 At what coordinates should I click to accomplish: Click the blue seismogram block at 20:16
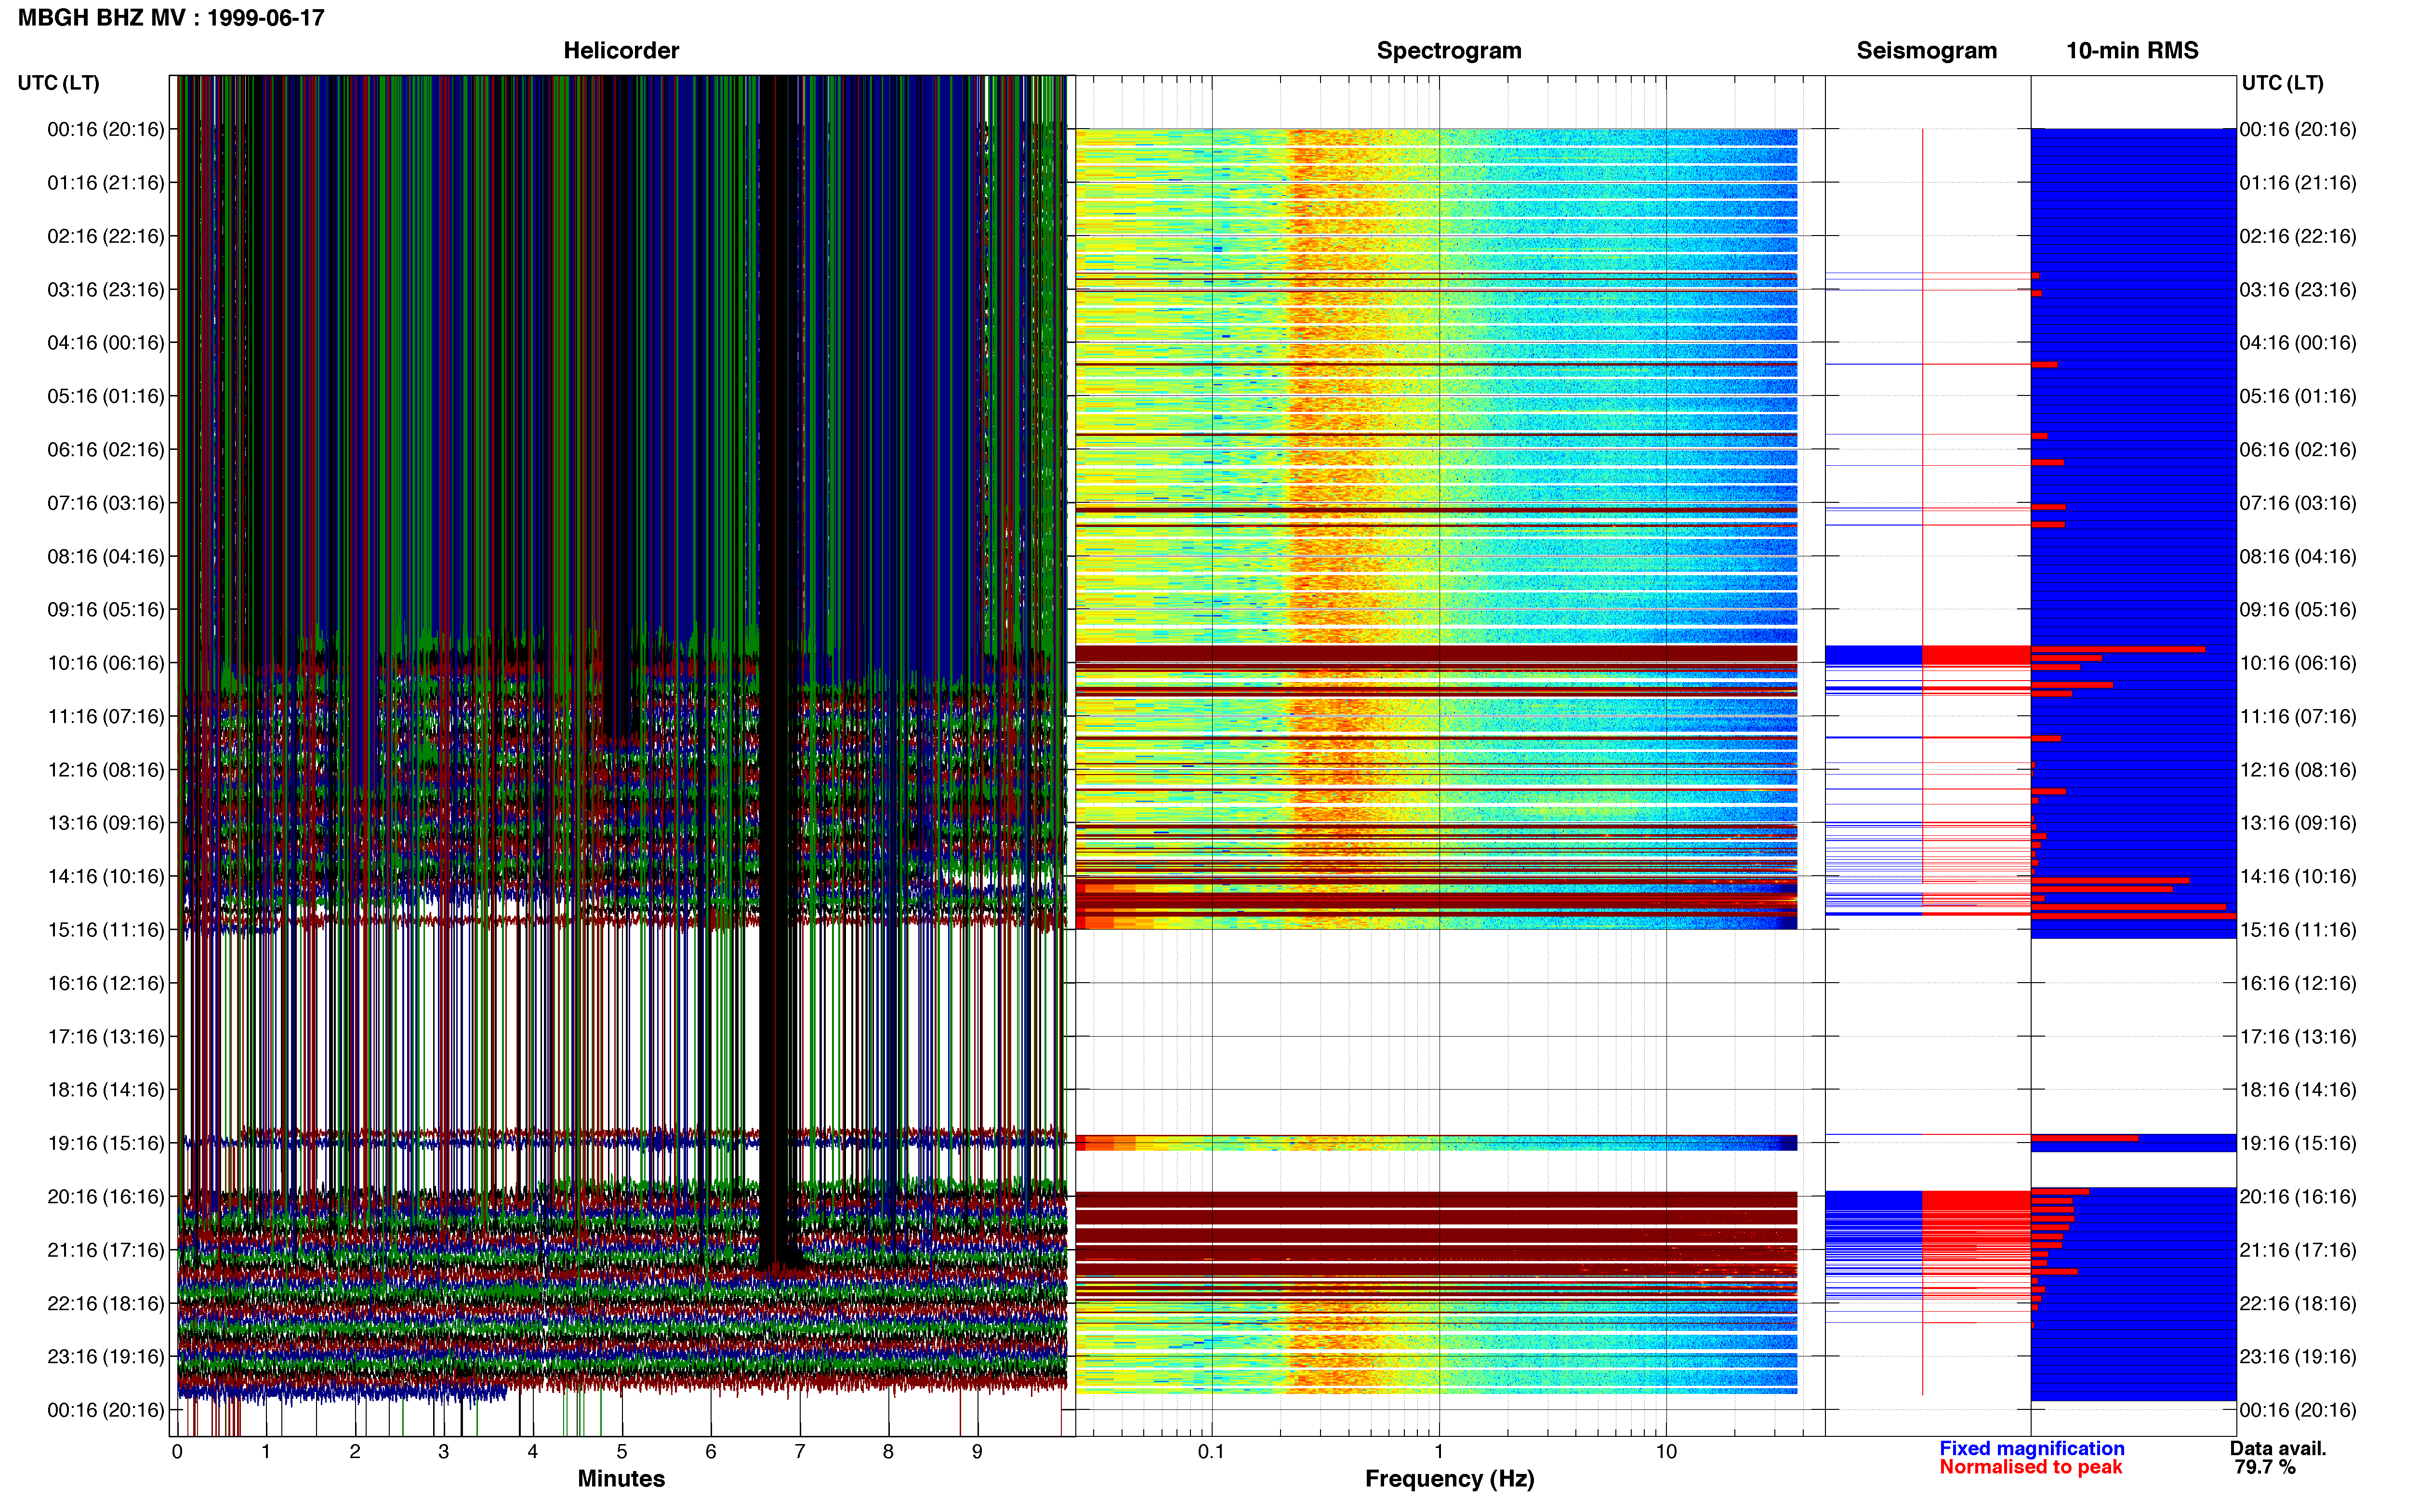coord(1873,1200)
